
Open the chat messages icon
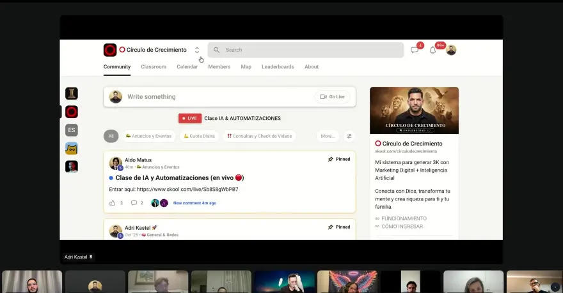pyautogui.click(x=415, y=50)
